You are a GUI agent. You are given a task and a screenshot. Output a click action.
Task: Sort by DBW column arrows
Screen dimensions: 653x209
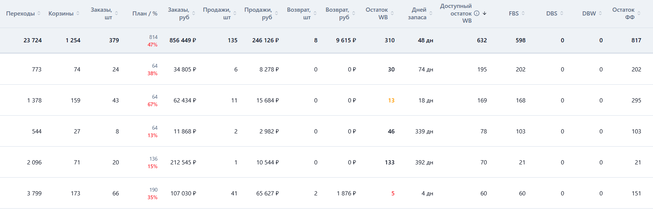[x=600, y=13]
